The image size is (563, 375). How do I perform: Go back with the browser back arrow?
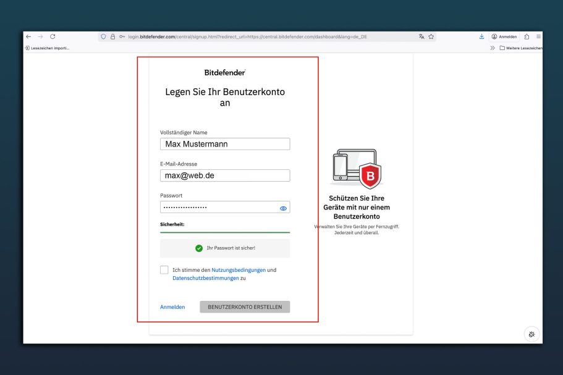click(28, 36)
